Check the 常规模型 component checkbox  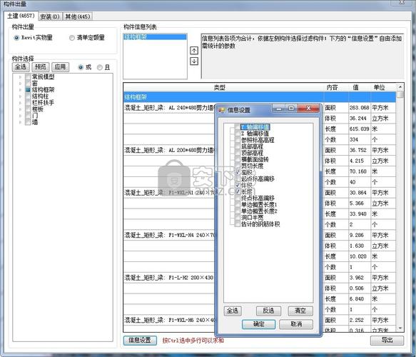click(28, 77)
